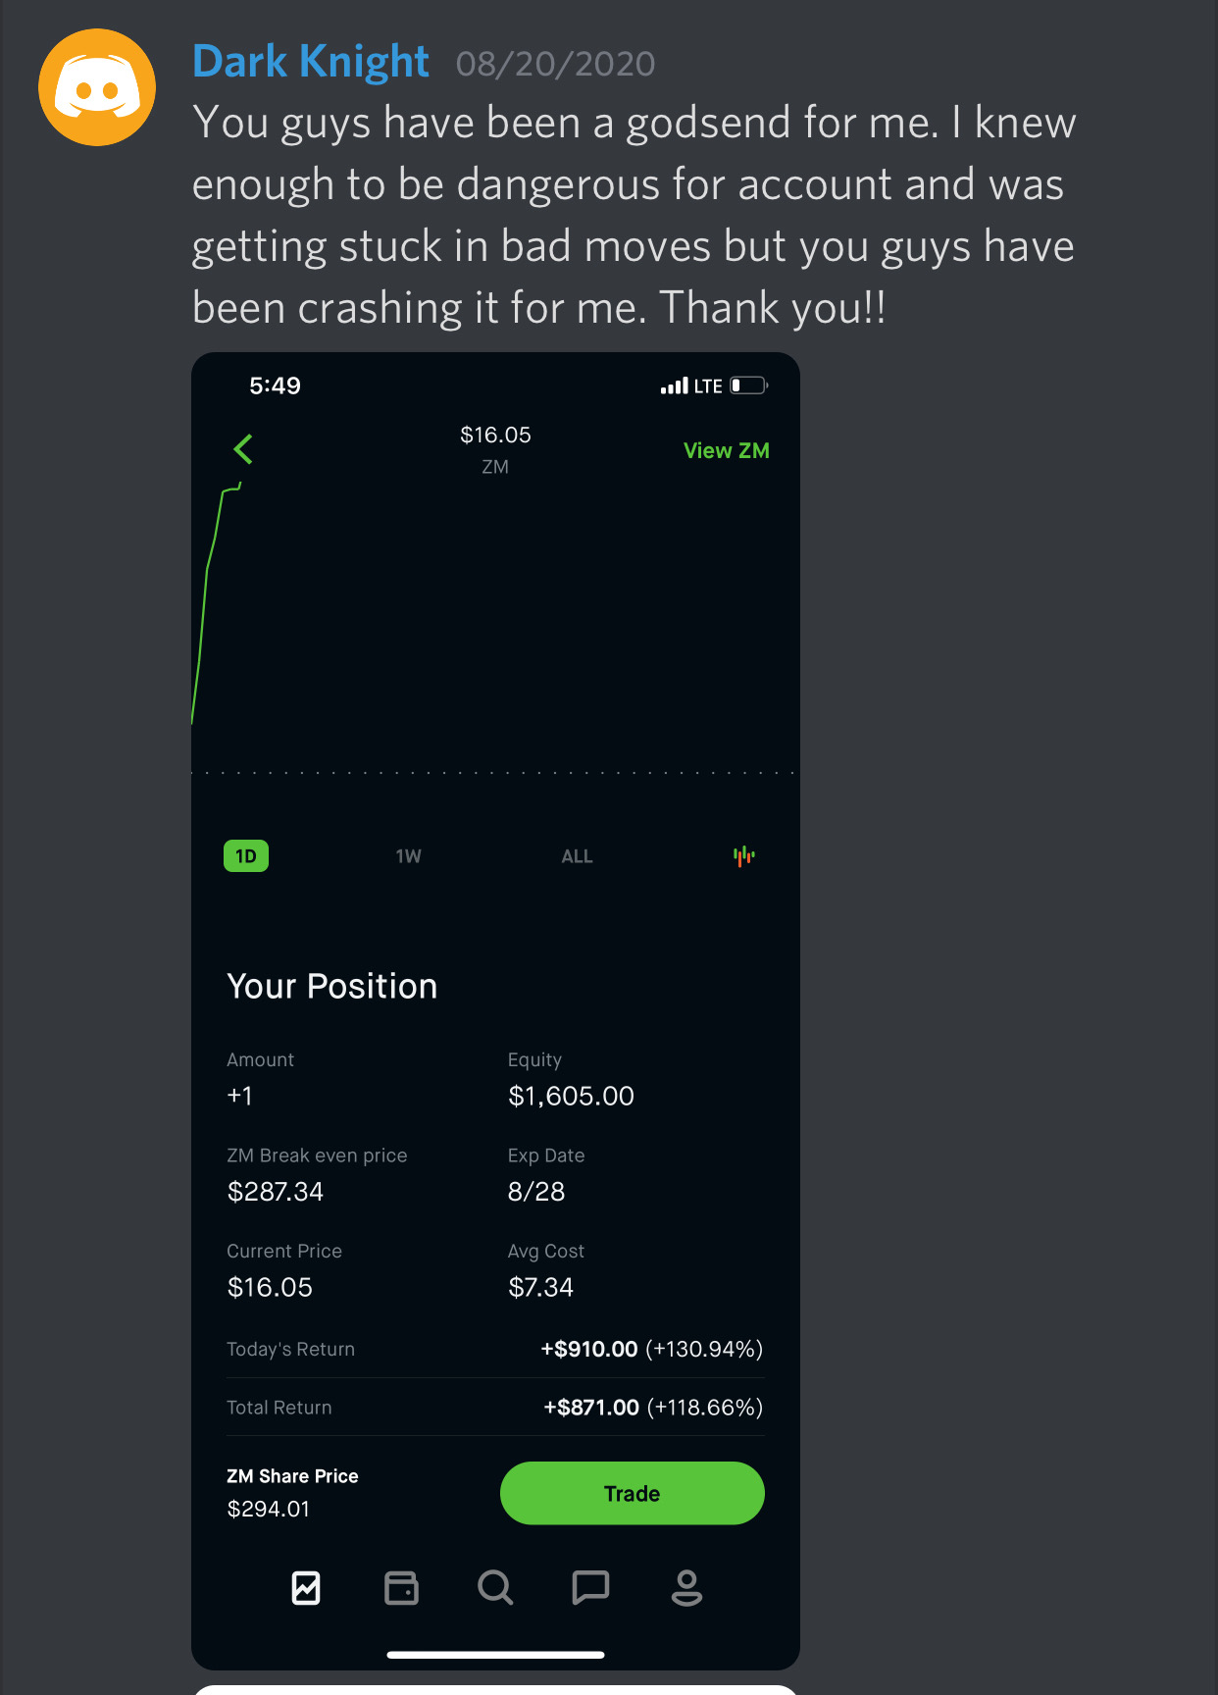Open the investing chart tab icon
Viewport: 1218px width, 1695px height.
[306, 1587]
